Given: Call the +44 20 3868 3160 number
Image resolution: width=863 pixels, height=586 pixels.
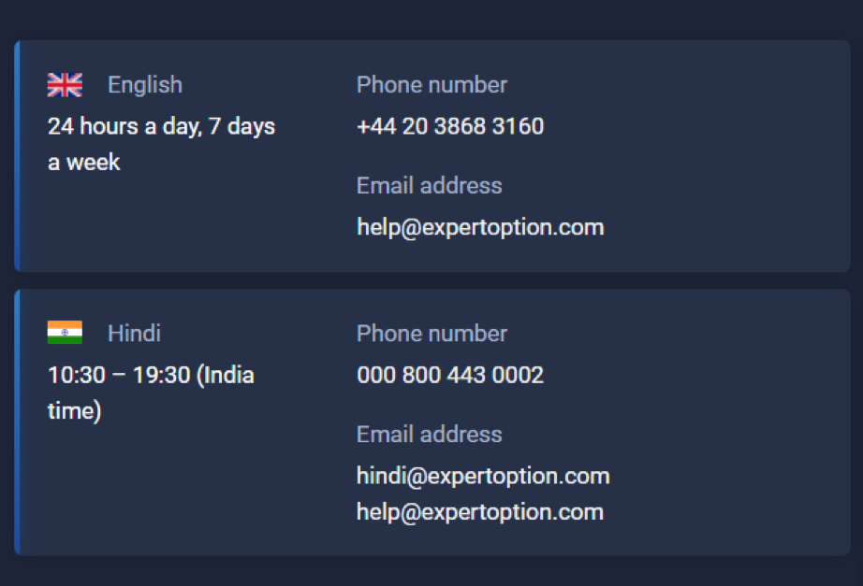Looking at the screenshot, I should pos(450,126).
